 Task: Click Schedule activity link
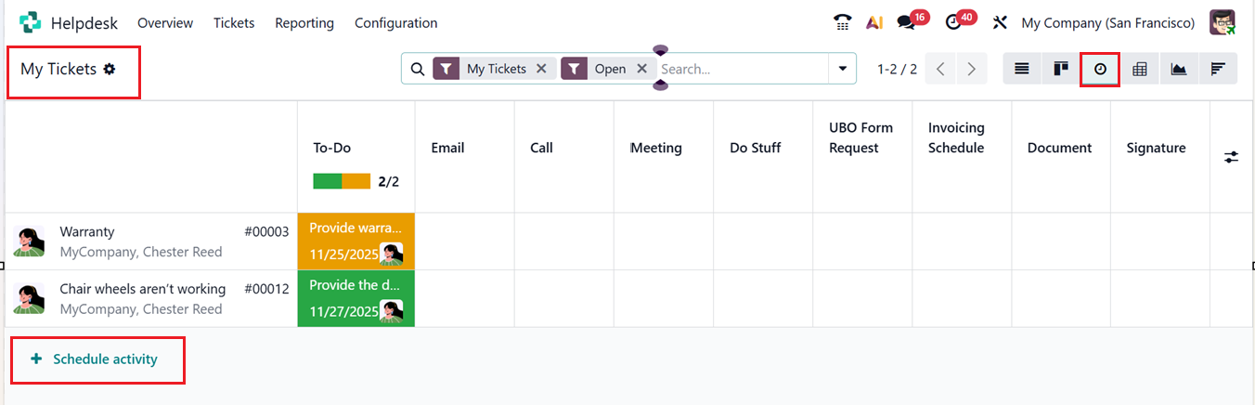tap(95, 359)
